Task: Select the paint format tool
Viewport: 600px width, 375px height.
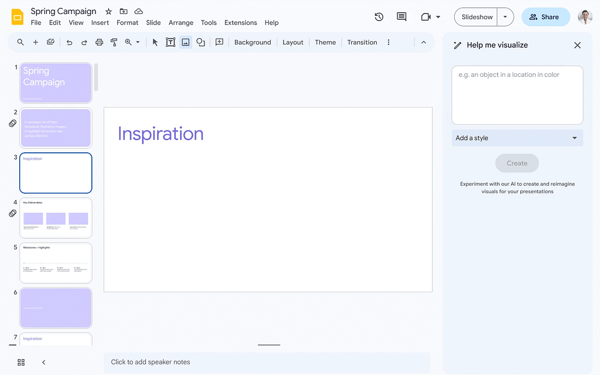Action: click(x=114, y=42)
